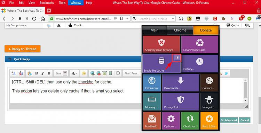Click the Donate tab in popup
Viewport: 261px width, 133px height.
point(206,30)
